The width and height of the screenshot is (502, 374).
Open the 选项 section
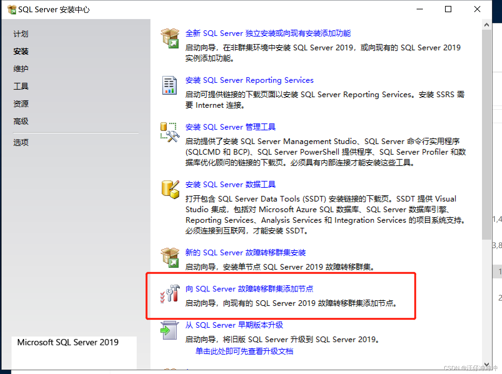tap(20, 142)
